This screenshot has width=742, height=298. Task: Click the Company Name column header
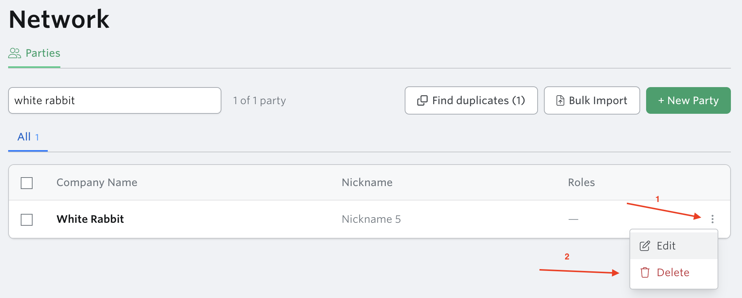click(x=97, y=182)
